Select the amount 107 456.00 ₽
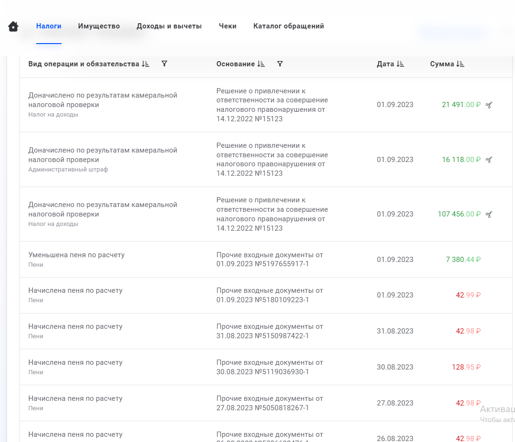This screenshot has height=442, width=515. point(459,214)
